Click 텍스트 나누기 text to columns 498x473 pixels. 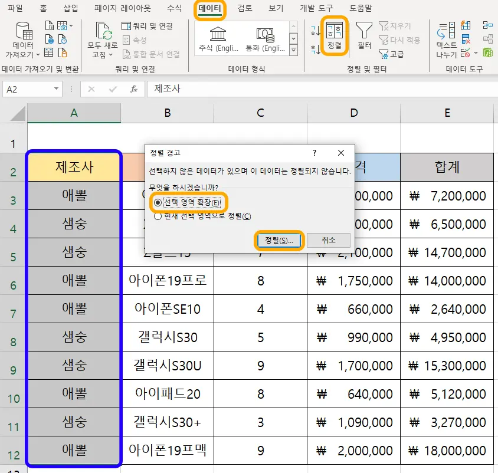pos(446,40)
